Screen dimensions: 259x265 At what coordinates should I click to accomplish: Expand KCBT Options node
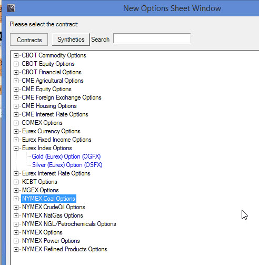click(16, 182)
